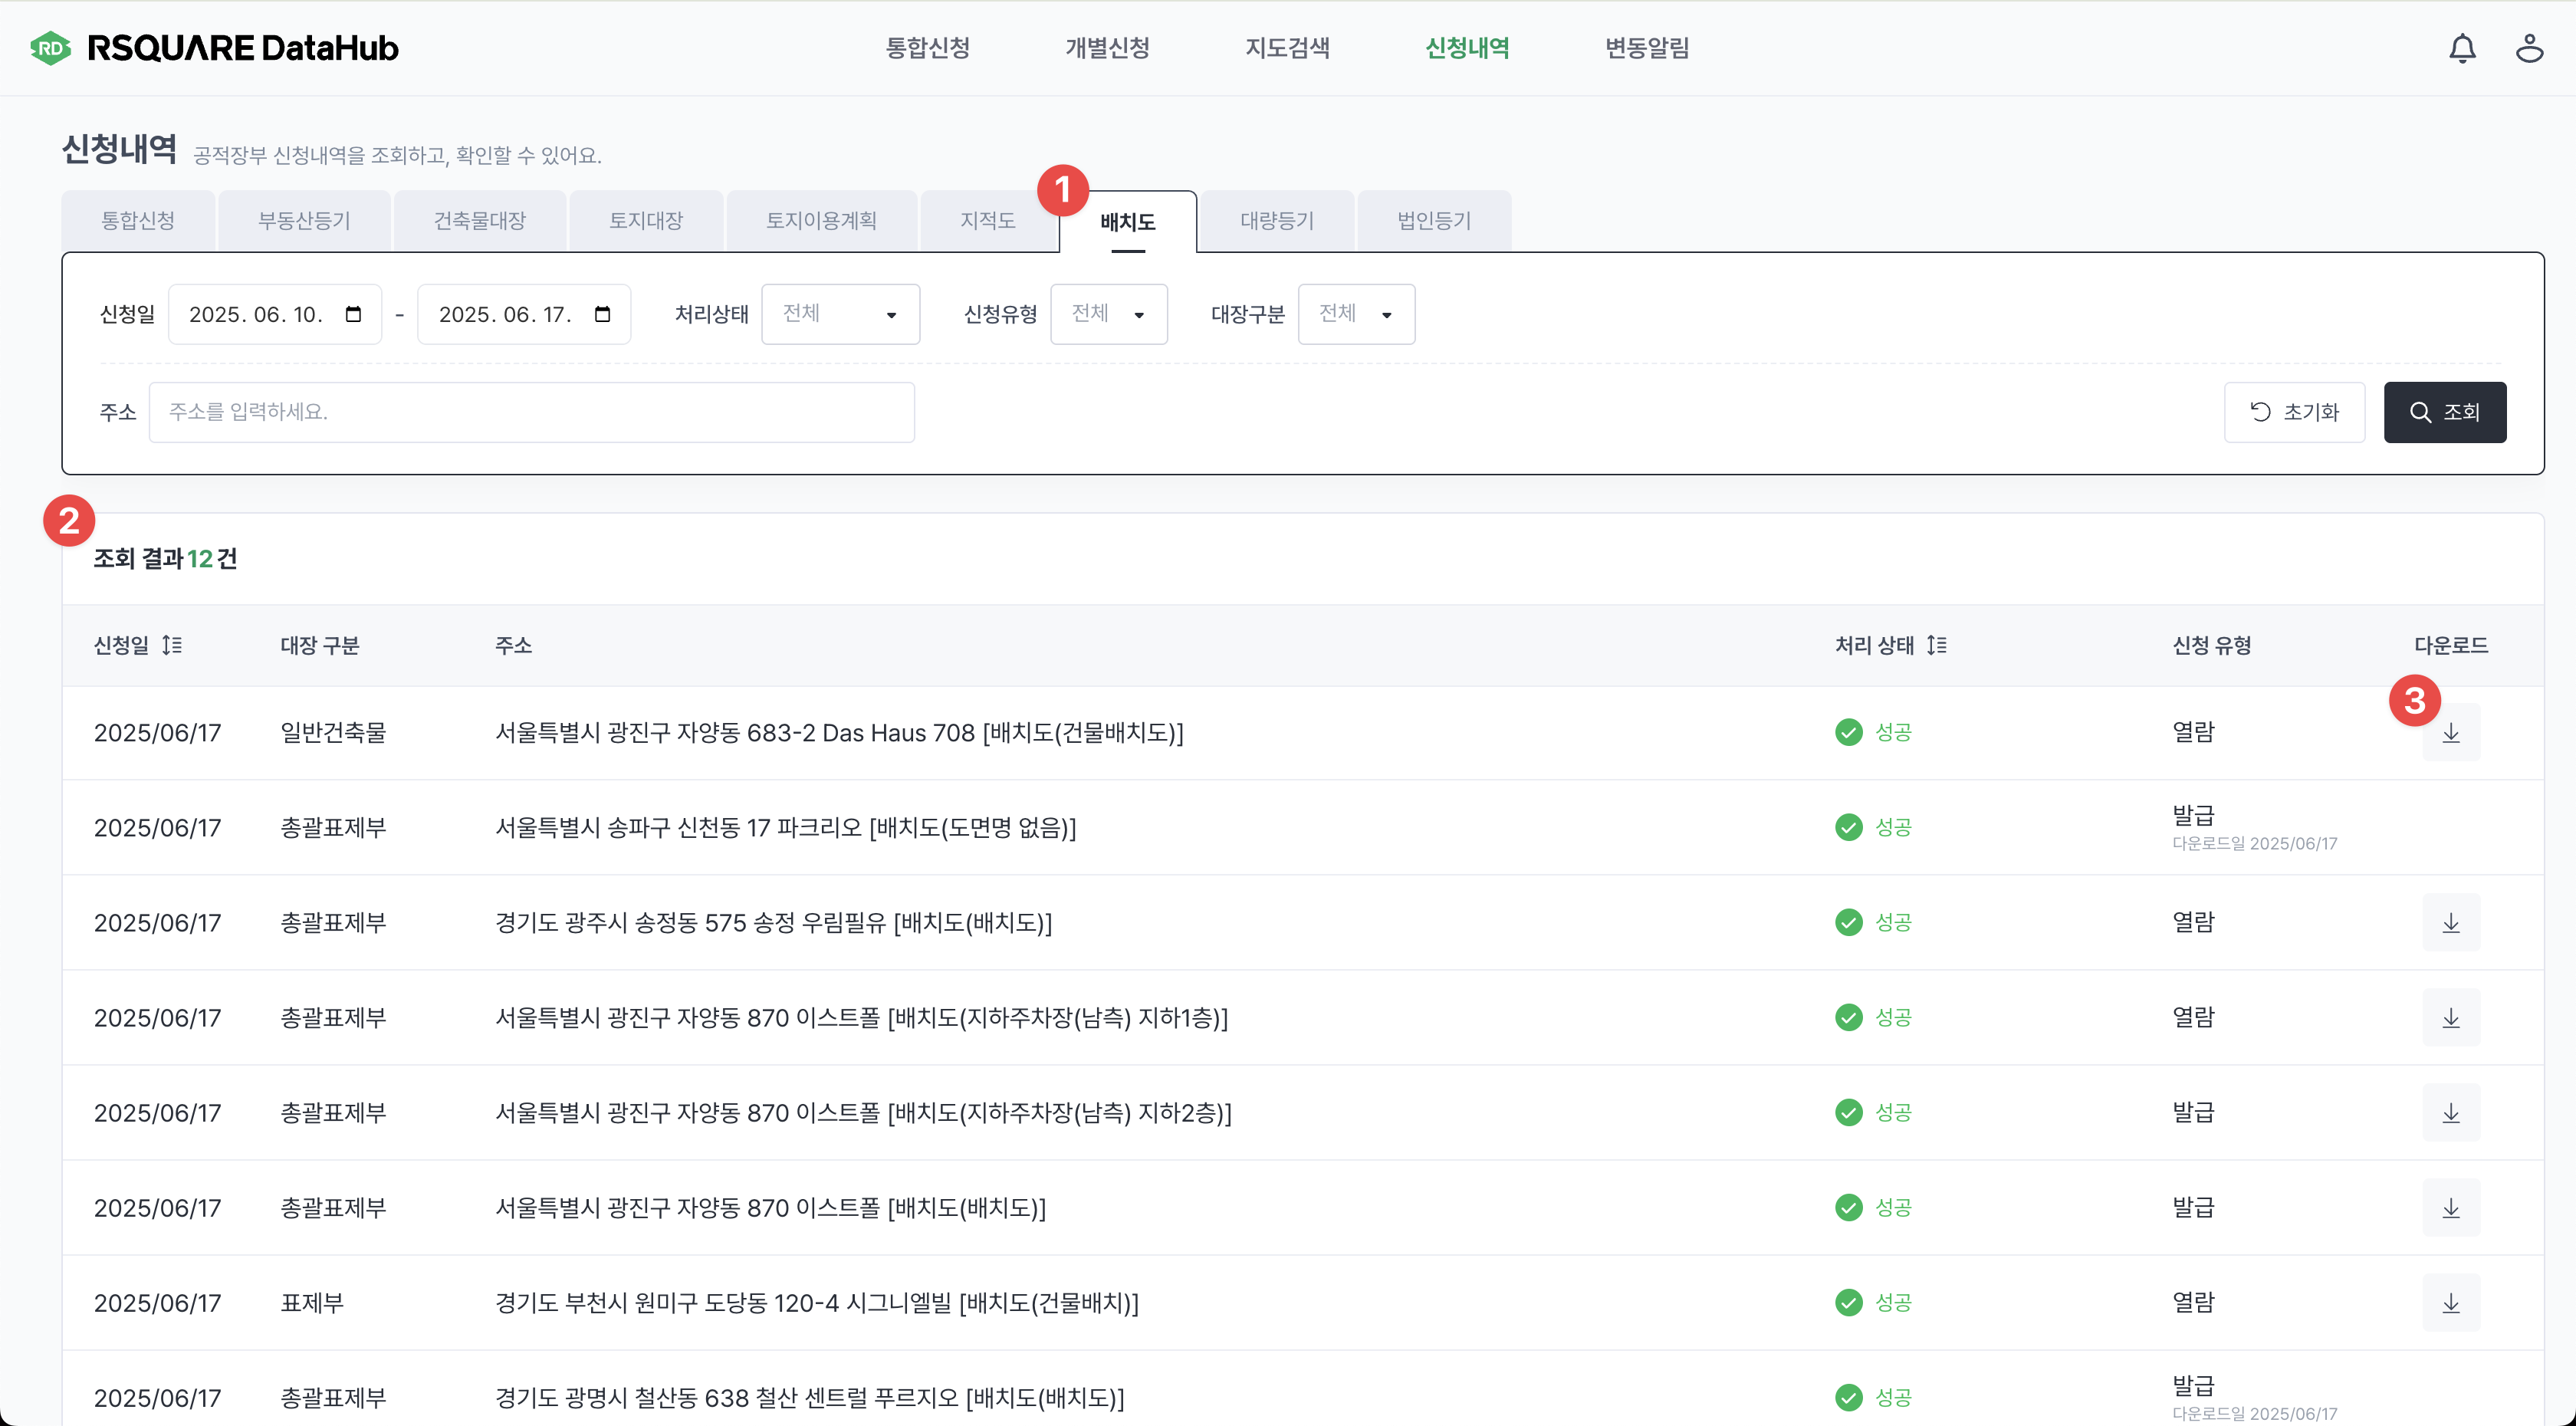This screenshot has width=2576, height=1426.
Task: Download the Das Haus 708 배치도 file
Action: [2450, 733]
